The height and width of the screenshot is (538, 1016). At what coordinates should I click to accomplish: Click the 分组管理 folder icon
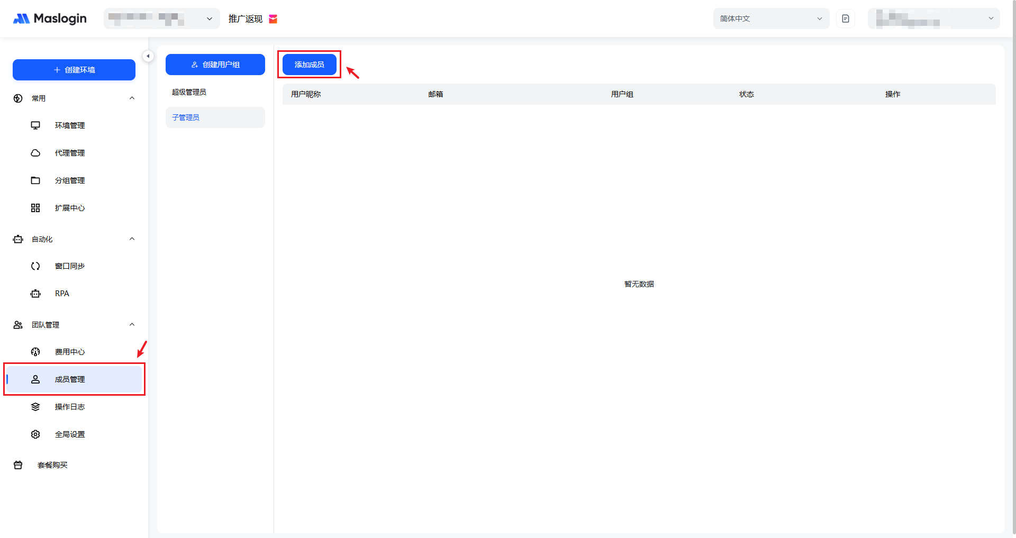[35, 180]
